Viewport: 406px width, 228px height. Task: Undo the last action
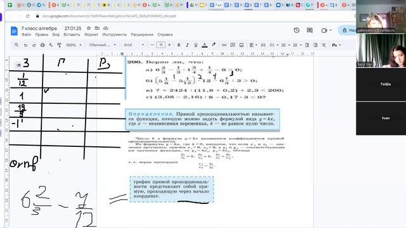coord(25,45)
